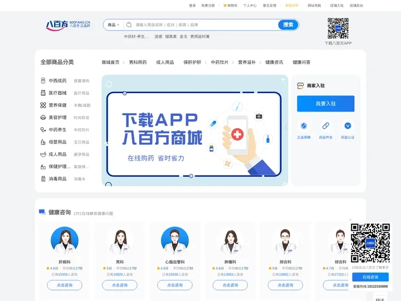Click the 医疗器械 category icon
This screenshot has height=301, width=401.
[x=43, y=93]
